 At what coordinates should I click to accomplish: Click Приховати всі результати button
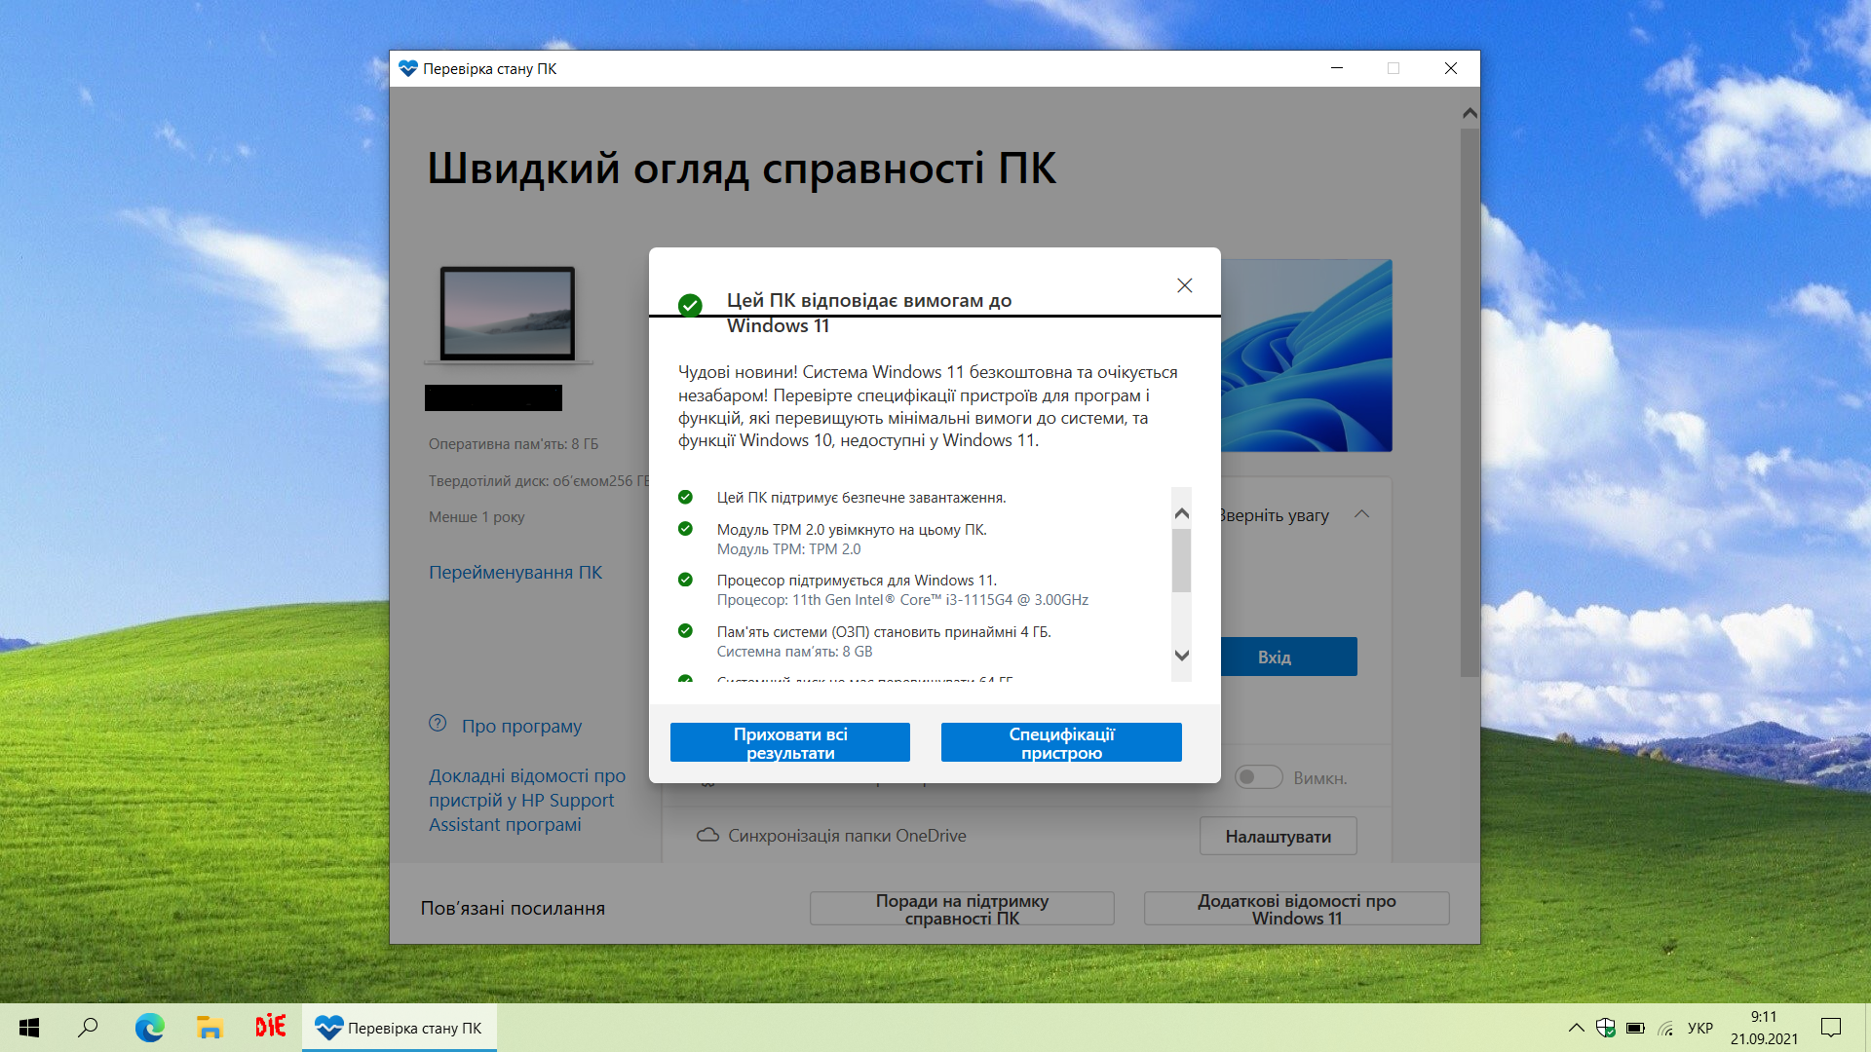click(790, 743)
